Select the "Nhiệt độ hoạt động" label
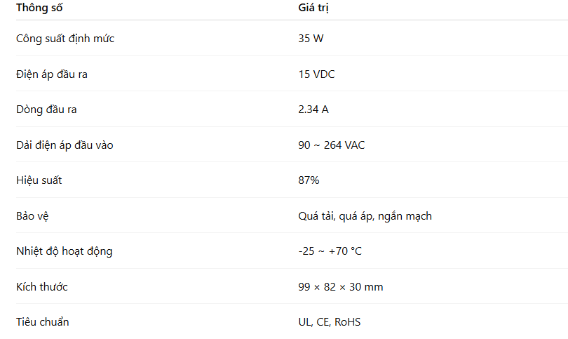568x339 pixels. point(64,251)
